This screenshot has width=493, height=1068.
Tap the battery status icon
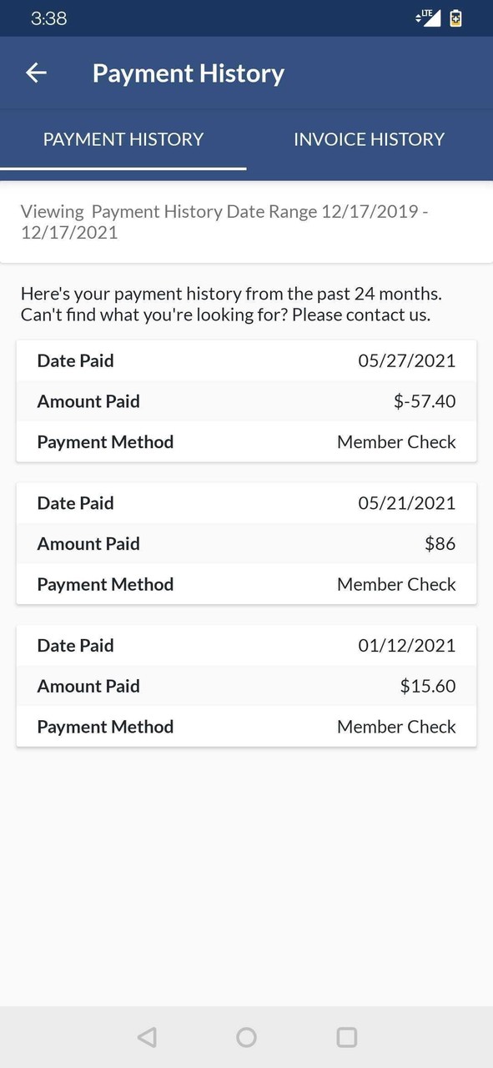pos(455,17)
